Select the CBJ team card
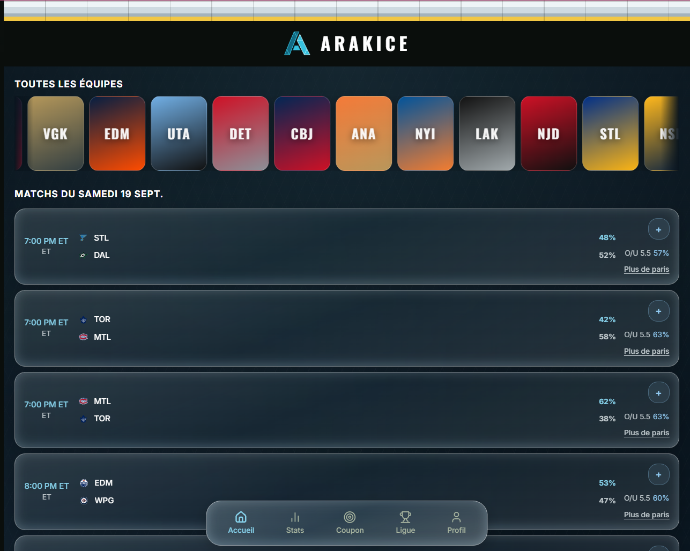This screenshot has width=690, height=551. (302, 133)
